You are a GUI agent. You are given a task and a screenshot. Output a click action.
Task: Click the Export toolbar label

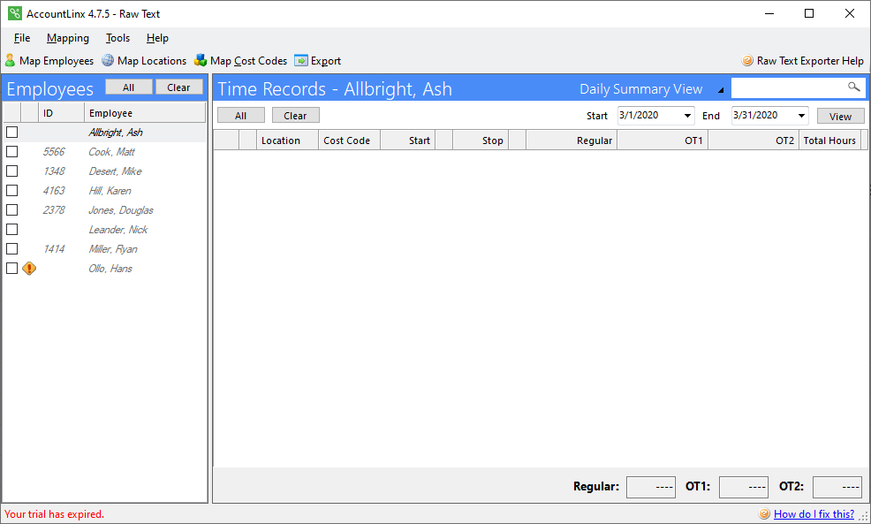tap(325, 61)
